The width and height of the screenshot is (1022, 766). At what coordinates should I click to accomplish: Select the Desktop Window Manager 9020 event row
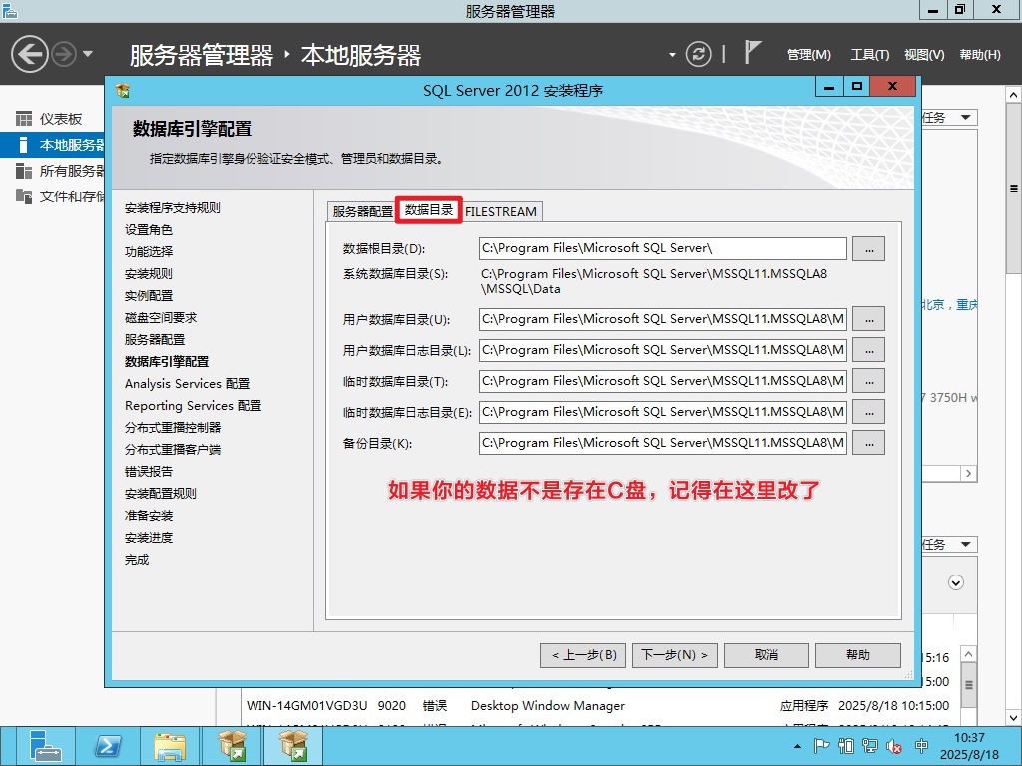[x=598, y=706]
